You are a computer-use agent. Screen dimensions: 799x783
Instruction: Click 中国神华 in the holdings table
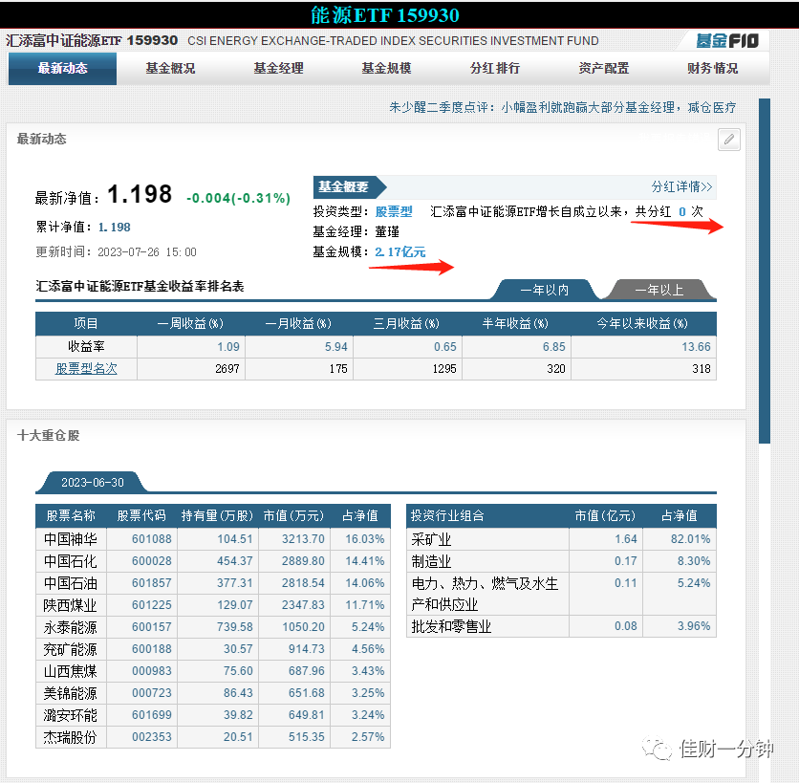pyautogui.click(x=71, y=539)
